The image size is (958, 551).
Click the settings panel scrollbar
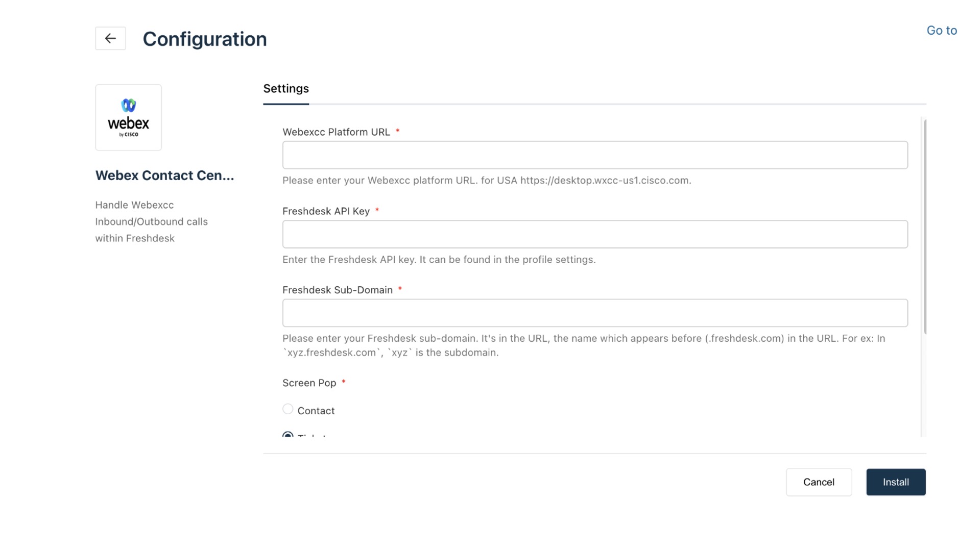(925, 227)
